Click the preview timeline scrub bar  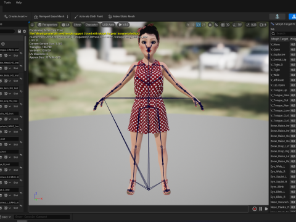point(139,209)
